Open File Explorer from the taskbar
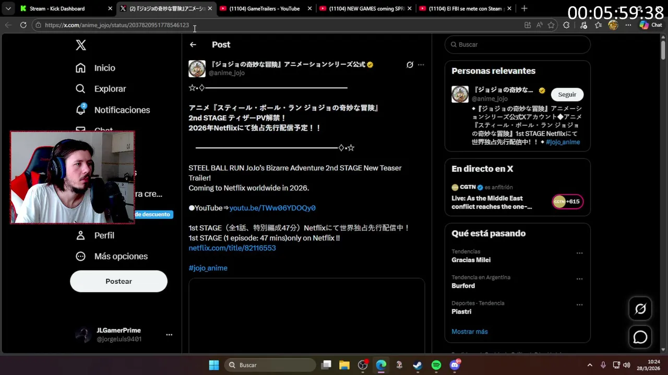The height and width of the screenshot is (375, 668). pos(344,365)
